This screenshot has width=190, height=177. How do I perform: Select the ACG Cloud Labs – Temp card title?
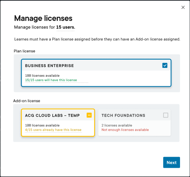tap(52, 115)
